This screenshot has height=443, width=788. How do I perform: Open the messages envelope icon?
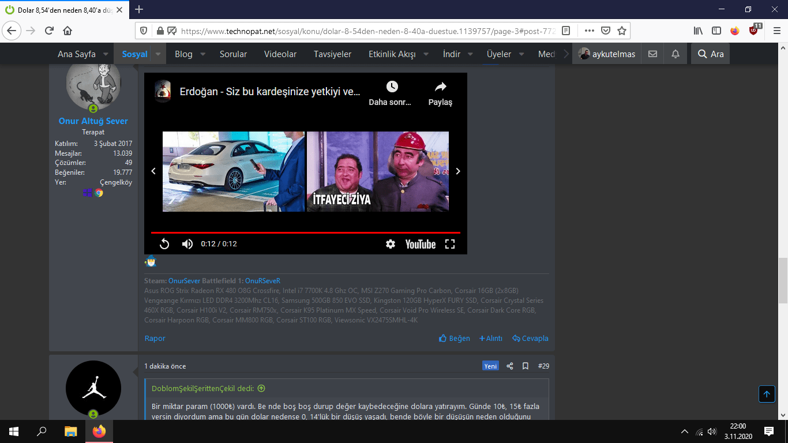click(652, 53)
